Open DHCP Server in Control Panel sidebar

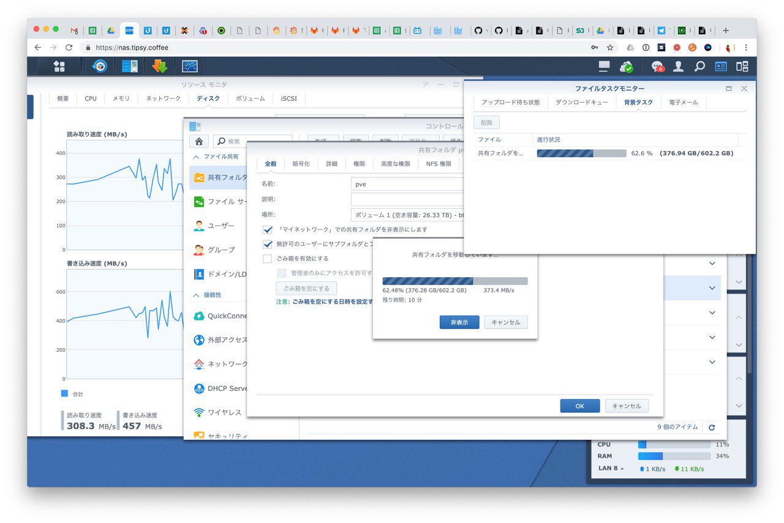(x=217, y=388)
